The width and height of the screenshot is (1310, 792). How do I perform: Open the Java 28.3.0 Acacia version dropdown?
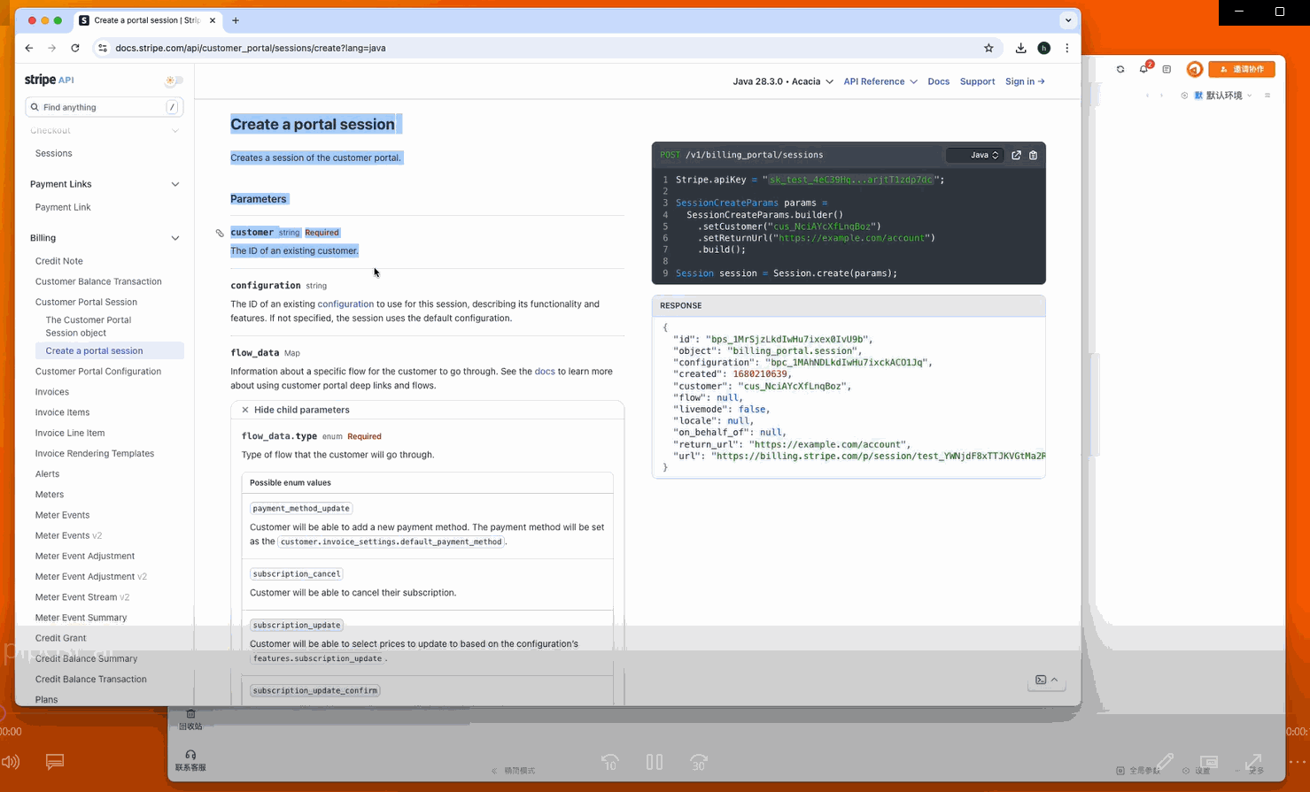point(783,81)
